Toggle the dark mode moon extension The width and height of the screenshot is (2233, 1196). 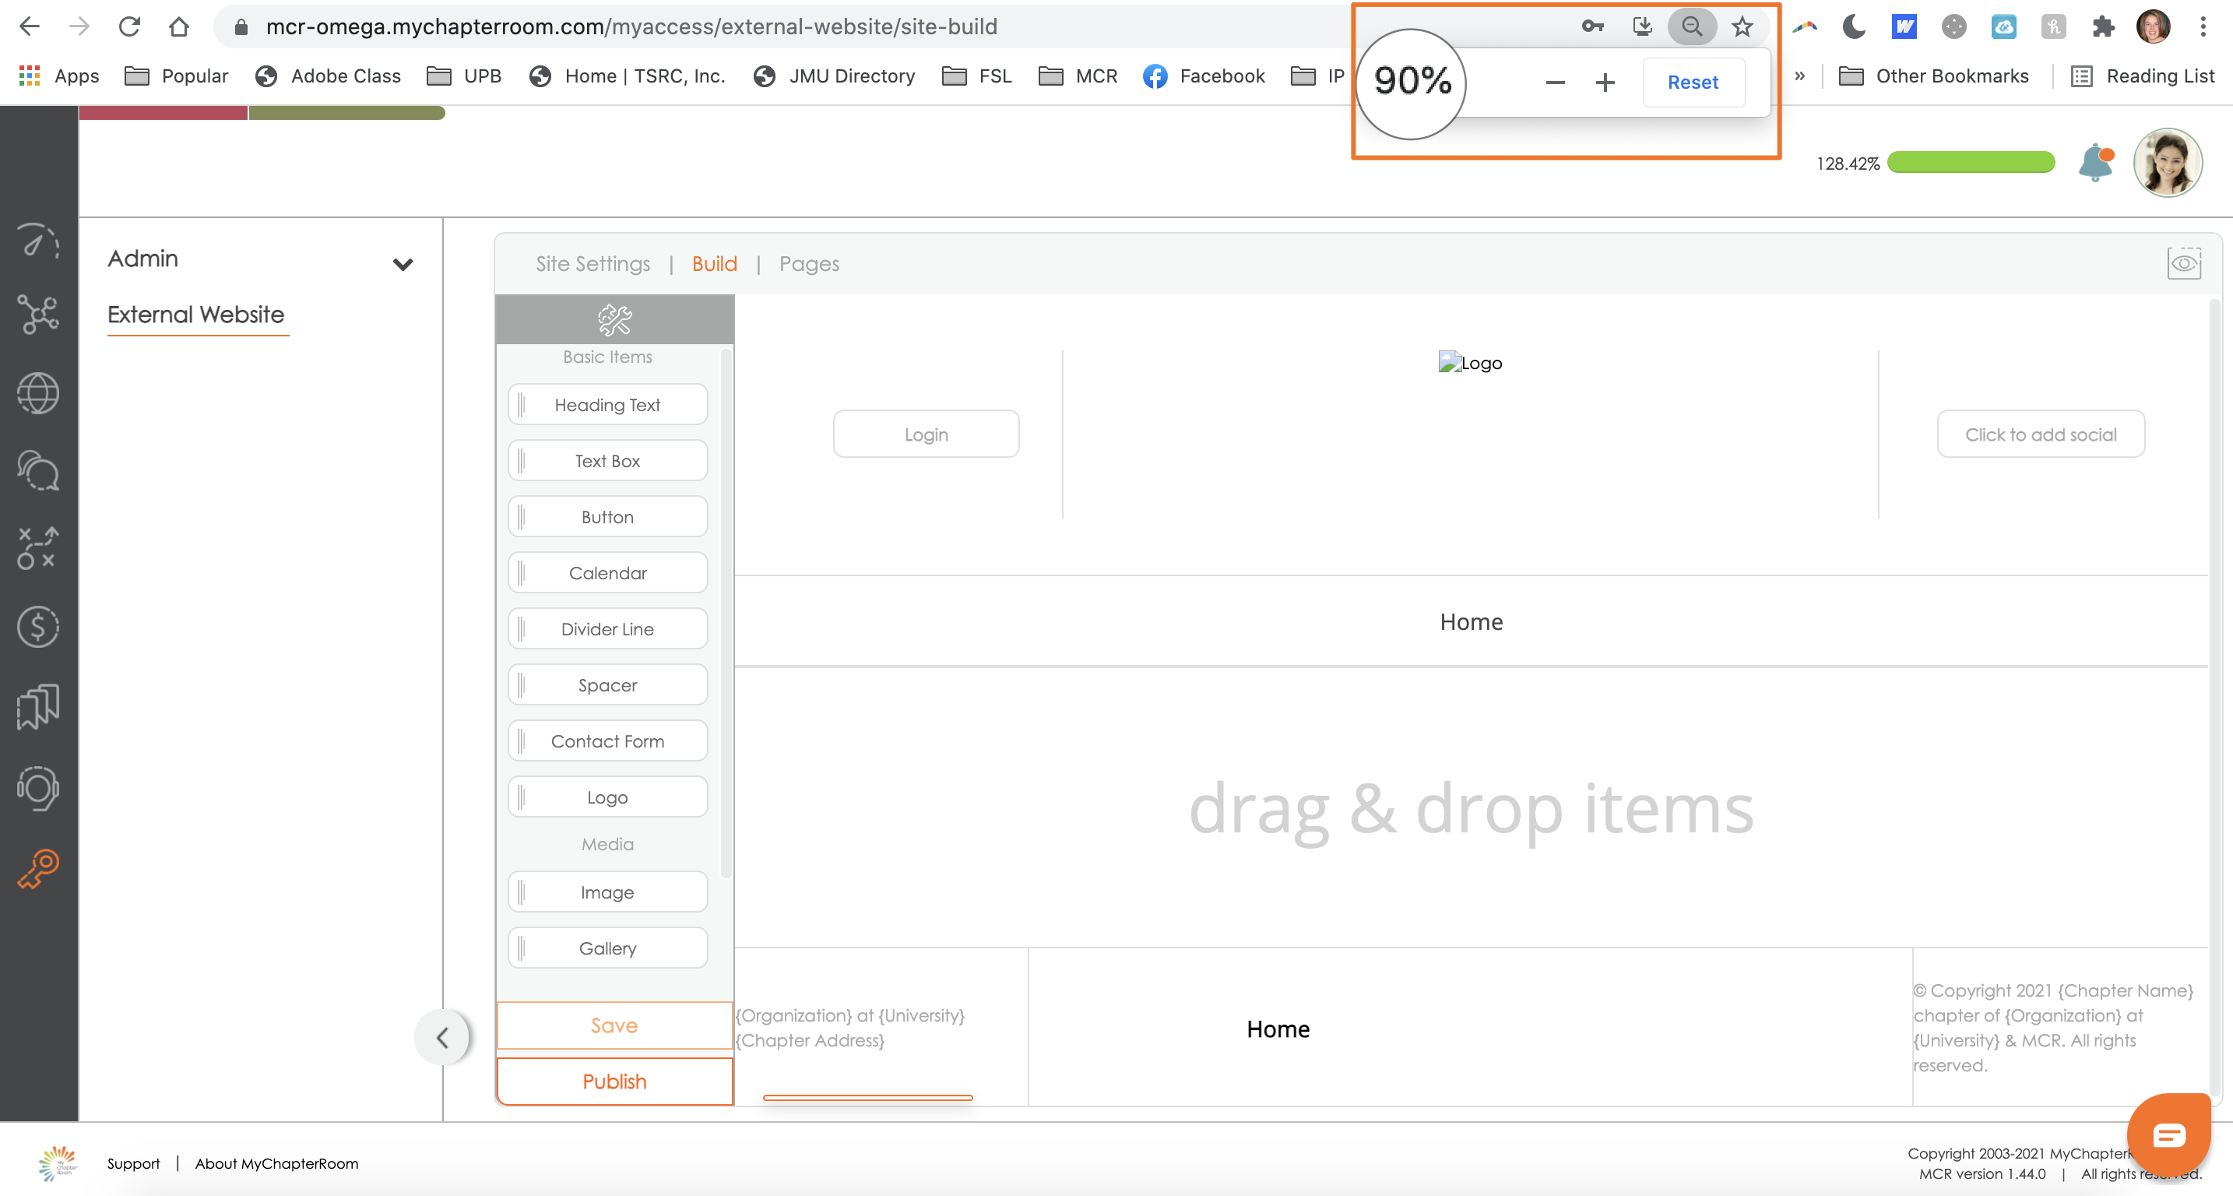click(x=1853, y=27)
